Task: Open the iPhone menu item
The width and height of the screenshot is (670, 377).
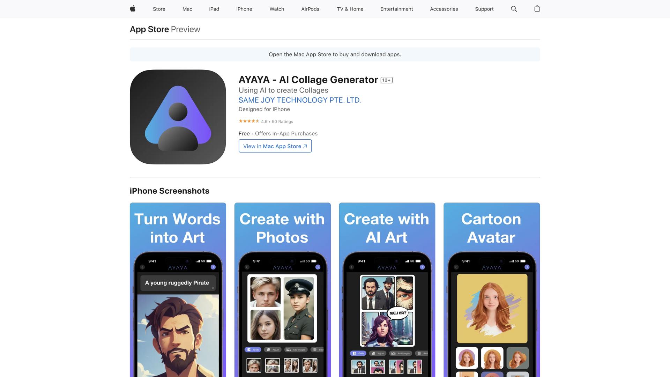Action: (244, 9)
